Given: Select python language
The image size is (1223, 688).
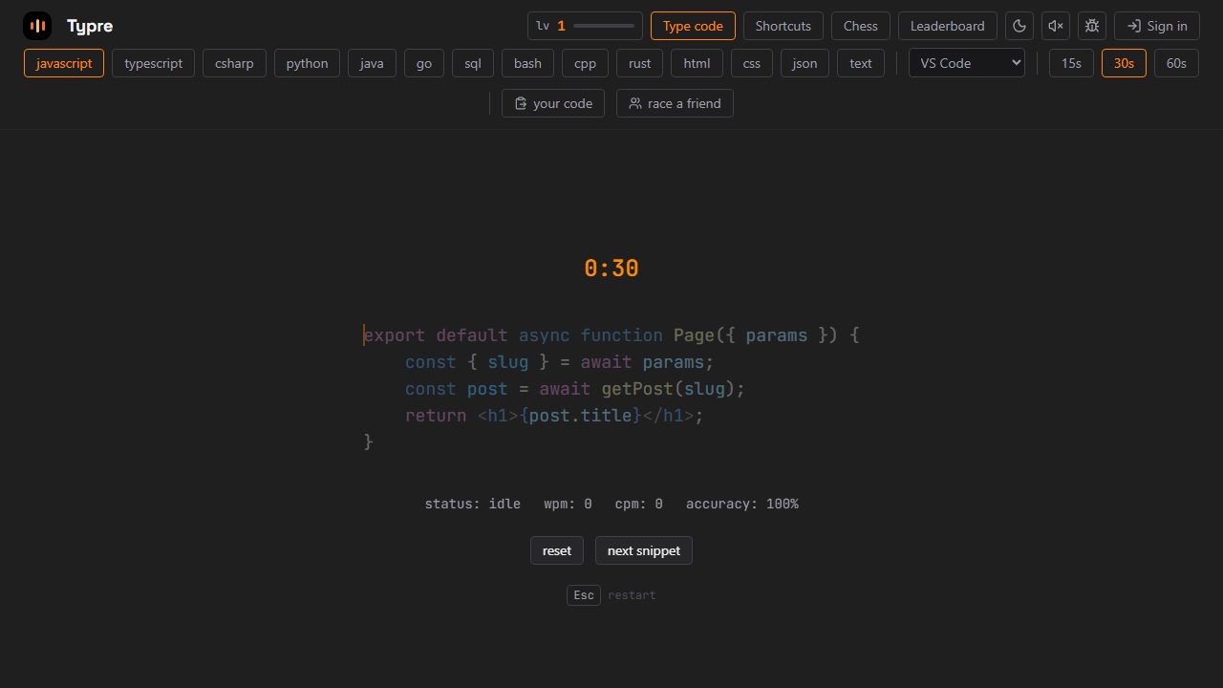Looking at the screenshot, I should point(307,63).
